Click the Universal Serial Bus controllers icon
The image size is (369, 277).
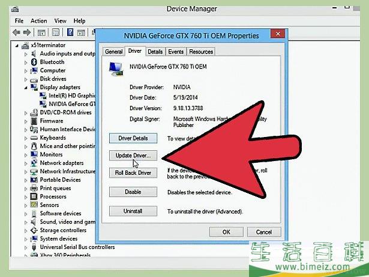pos(34,247)
